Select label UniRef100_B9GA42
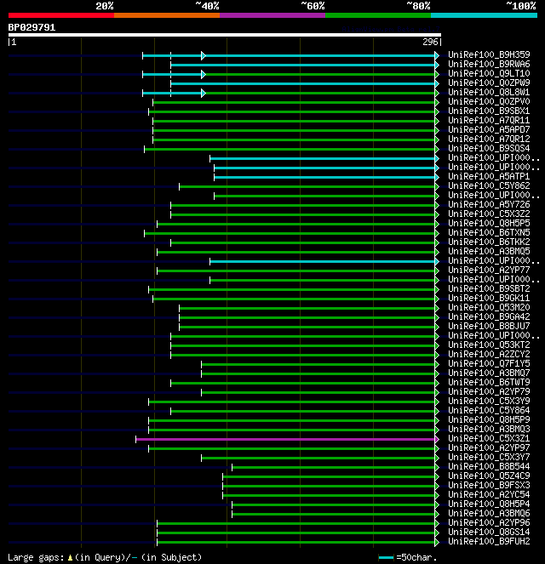 coord(489,316)
